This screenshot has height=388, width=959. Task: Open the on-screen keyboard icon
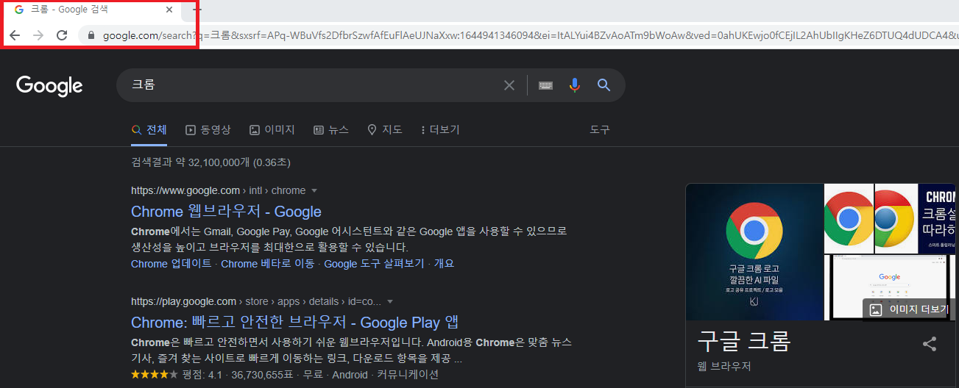pyautogui.click(x=545, y=85)
